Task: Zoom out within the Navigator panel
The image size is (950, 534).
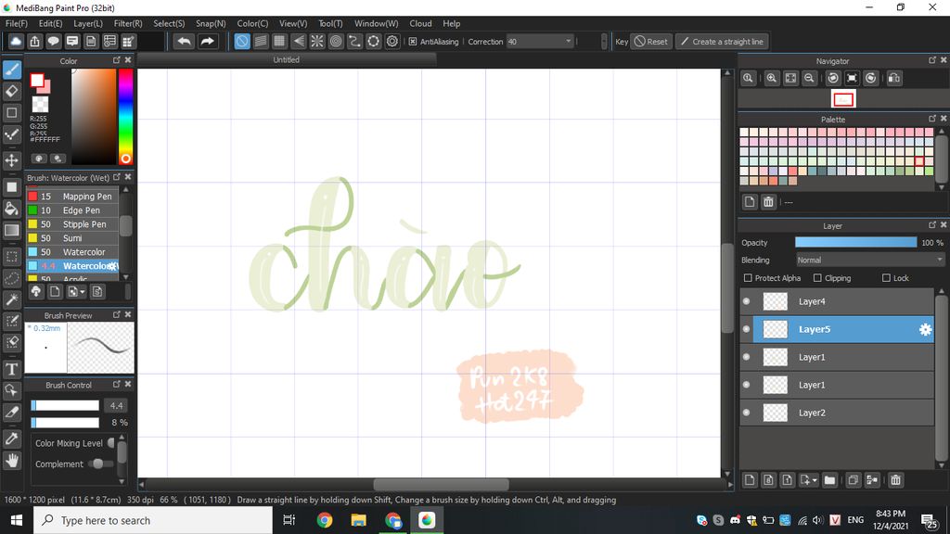Action: (x=809, y=78)
